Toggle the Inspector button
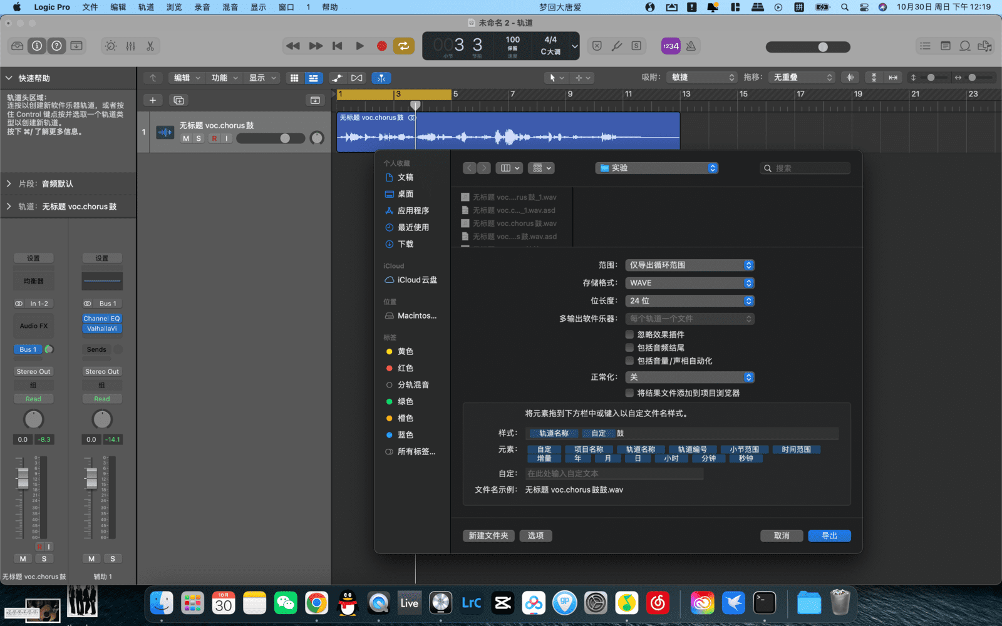Screen dimensions: 1002x626 pyautogui.click(x=37, y=46)
